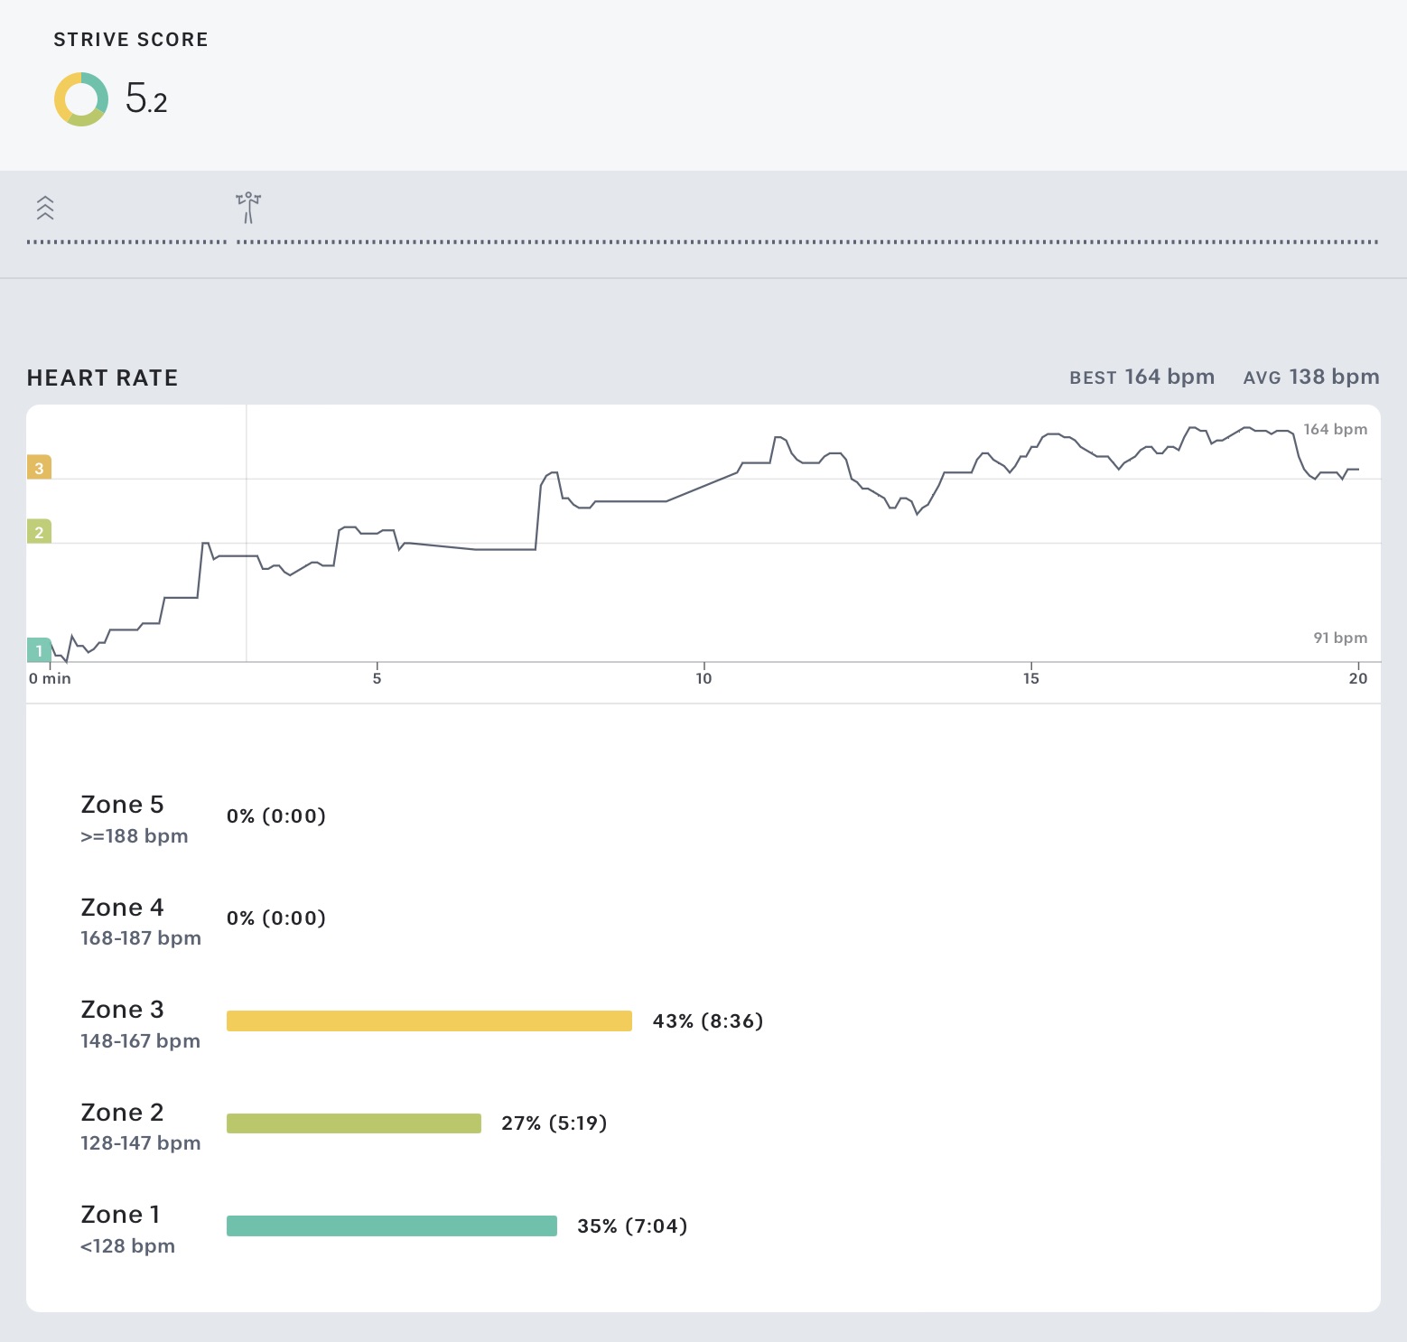Expand the Zone 5 row details
The image size is (1407, 1342).
[x=122, y=804]
